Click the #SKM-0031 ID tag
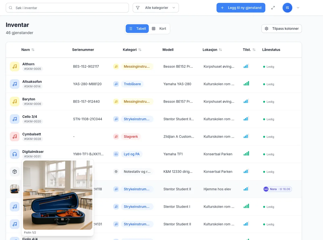 32,156
